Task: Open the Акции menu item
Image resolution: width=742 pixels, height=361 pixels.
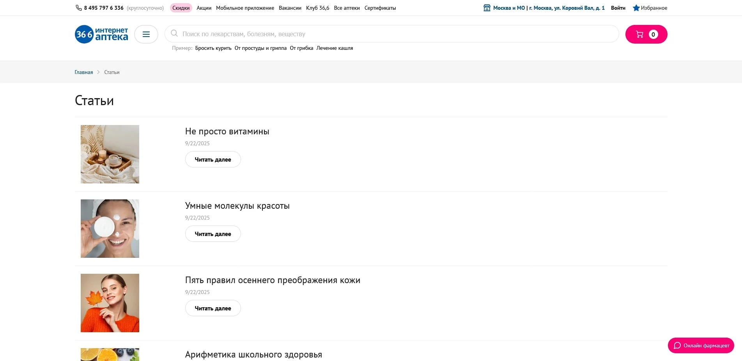Action: click(x=204, y=8)
